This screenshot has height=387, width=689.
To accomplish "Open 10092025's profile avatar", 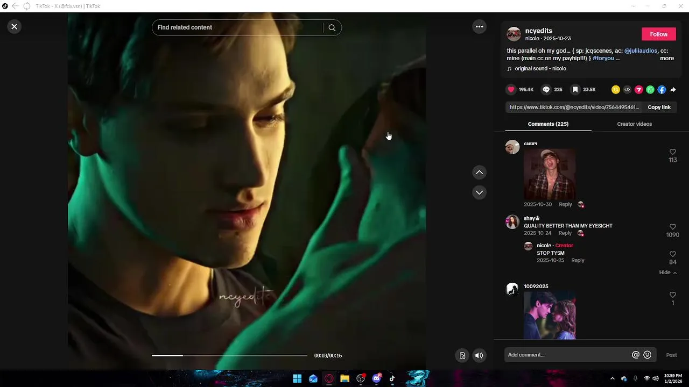I will [512, 290].
